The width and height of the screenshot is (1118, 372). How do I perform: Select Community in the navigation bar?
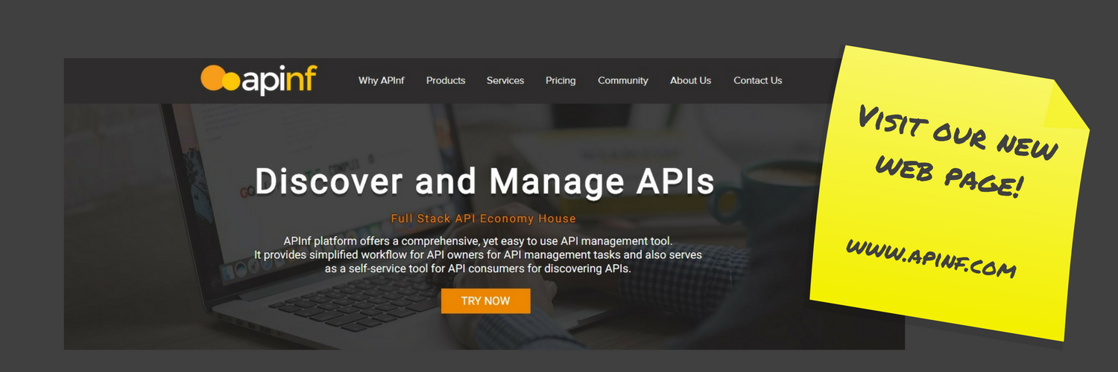tap(623, 80)
